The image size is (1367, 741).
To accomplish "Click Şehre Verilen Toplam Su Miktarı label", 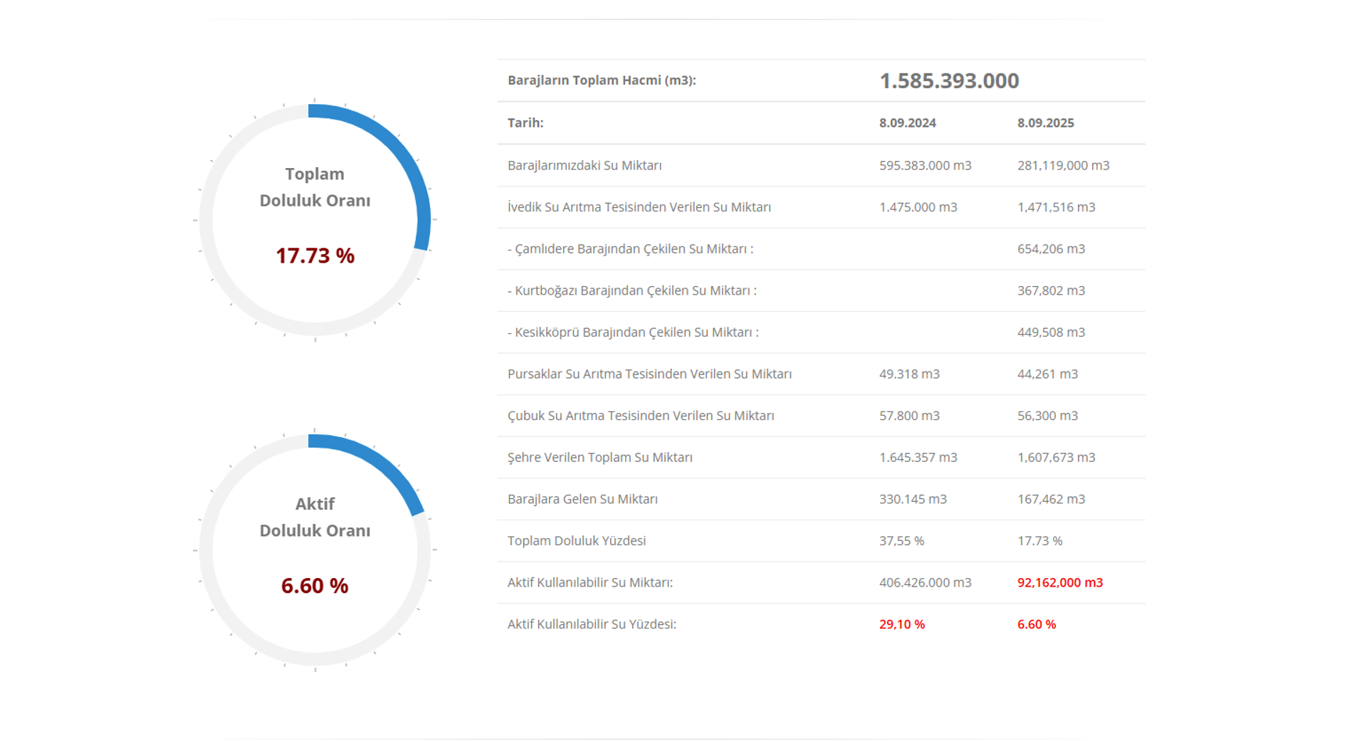I will pos(599,458).
